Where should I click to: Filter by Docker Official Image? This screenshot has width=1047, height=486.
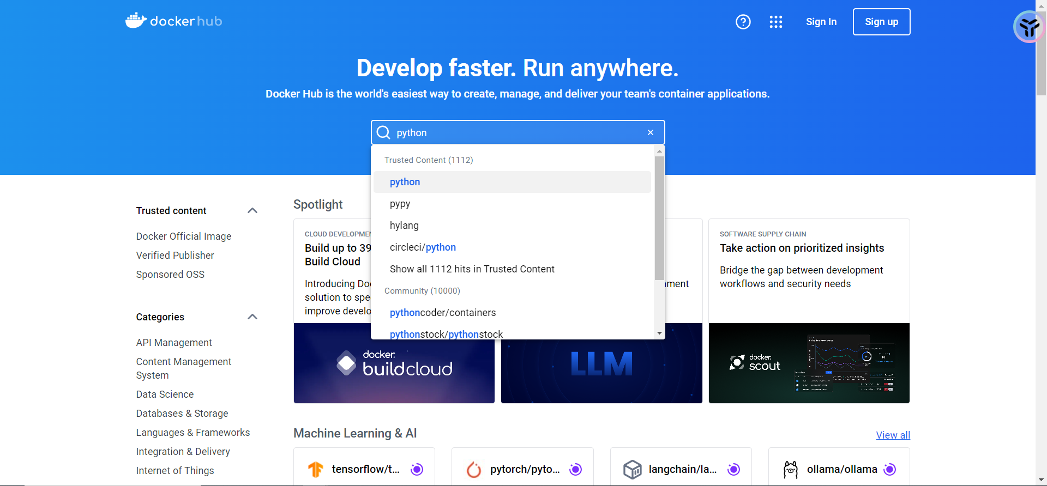[184, 236]
